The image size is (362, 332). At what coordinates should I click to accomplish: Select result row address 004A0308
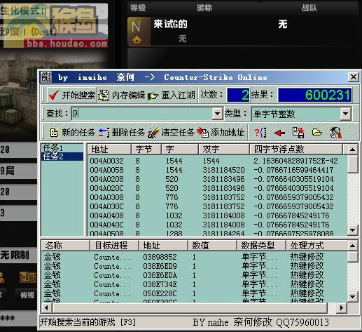coord(217,197)
